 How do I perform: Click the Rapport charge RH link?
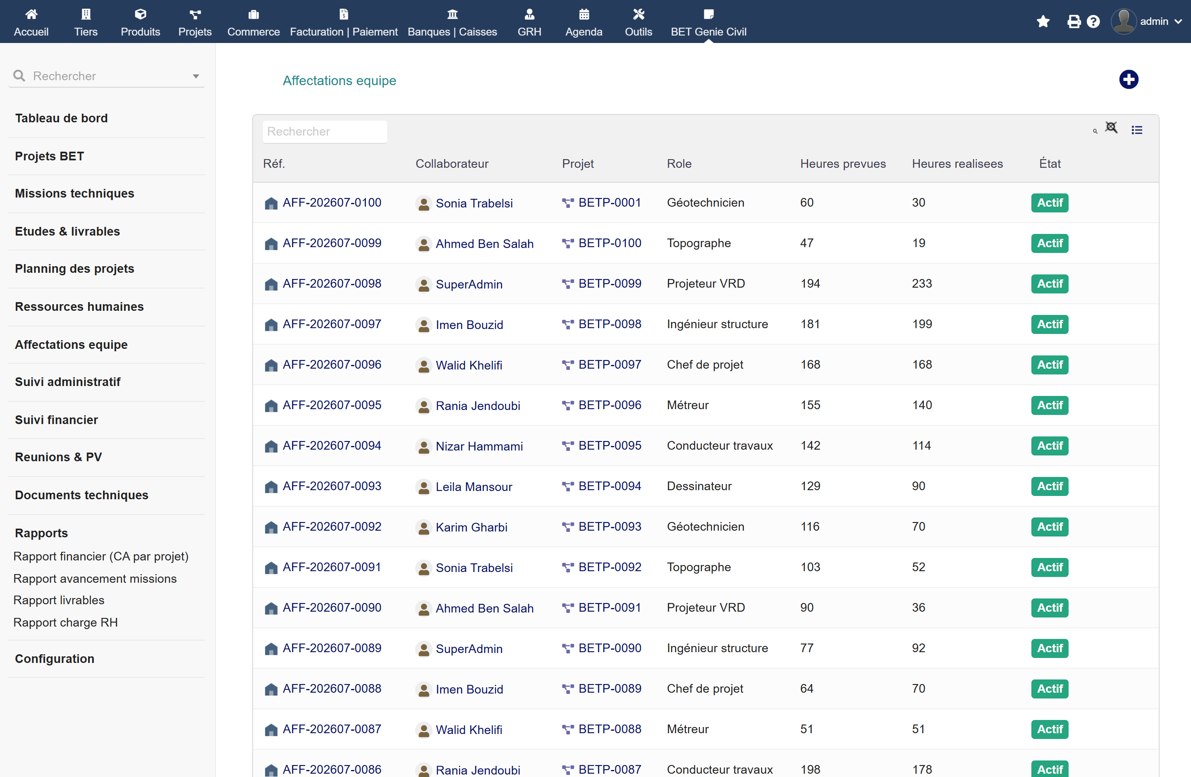pyautogui.click(x=66, y=622)
